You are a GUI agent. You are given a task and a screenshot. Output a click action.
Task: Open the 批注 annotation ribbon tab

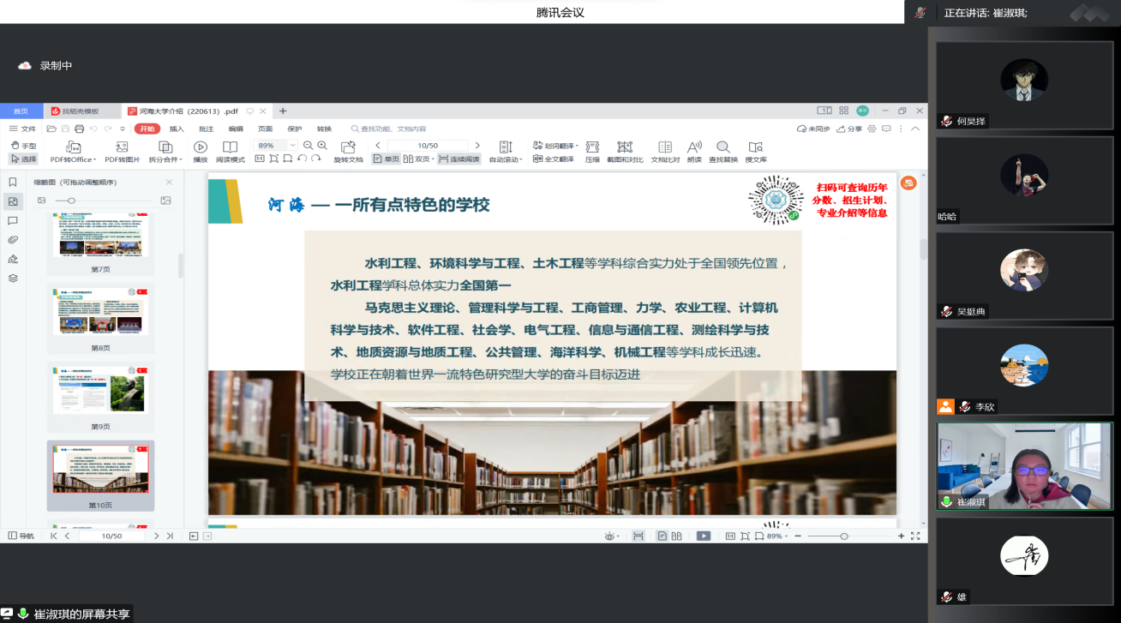tap(206, 129)
